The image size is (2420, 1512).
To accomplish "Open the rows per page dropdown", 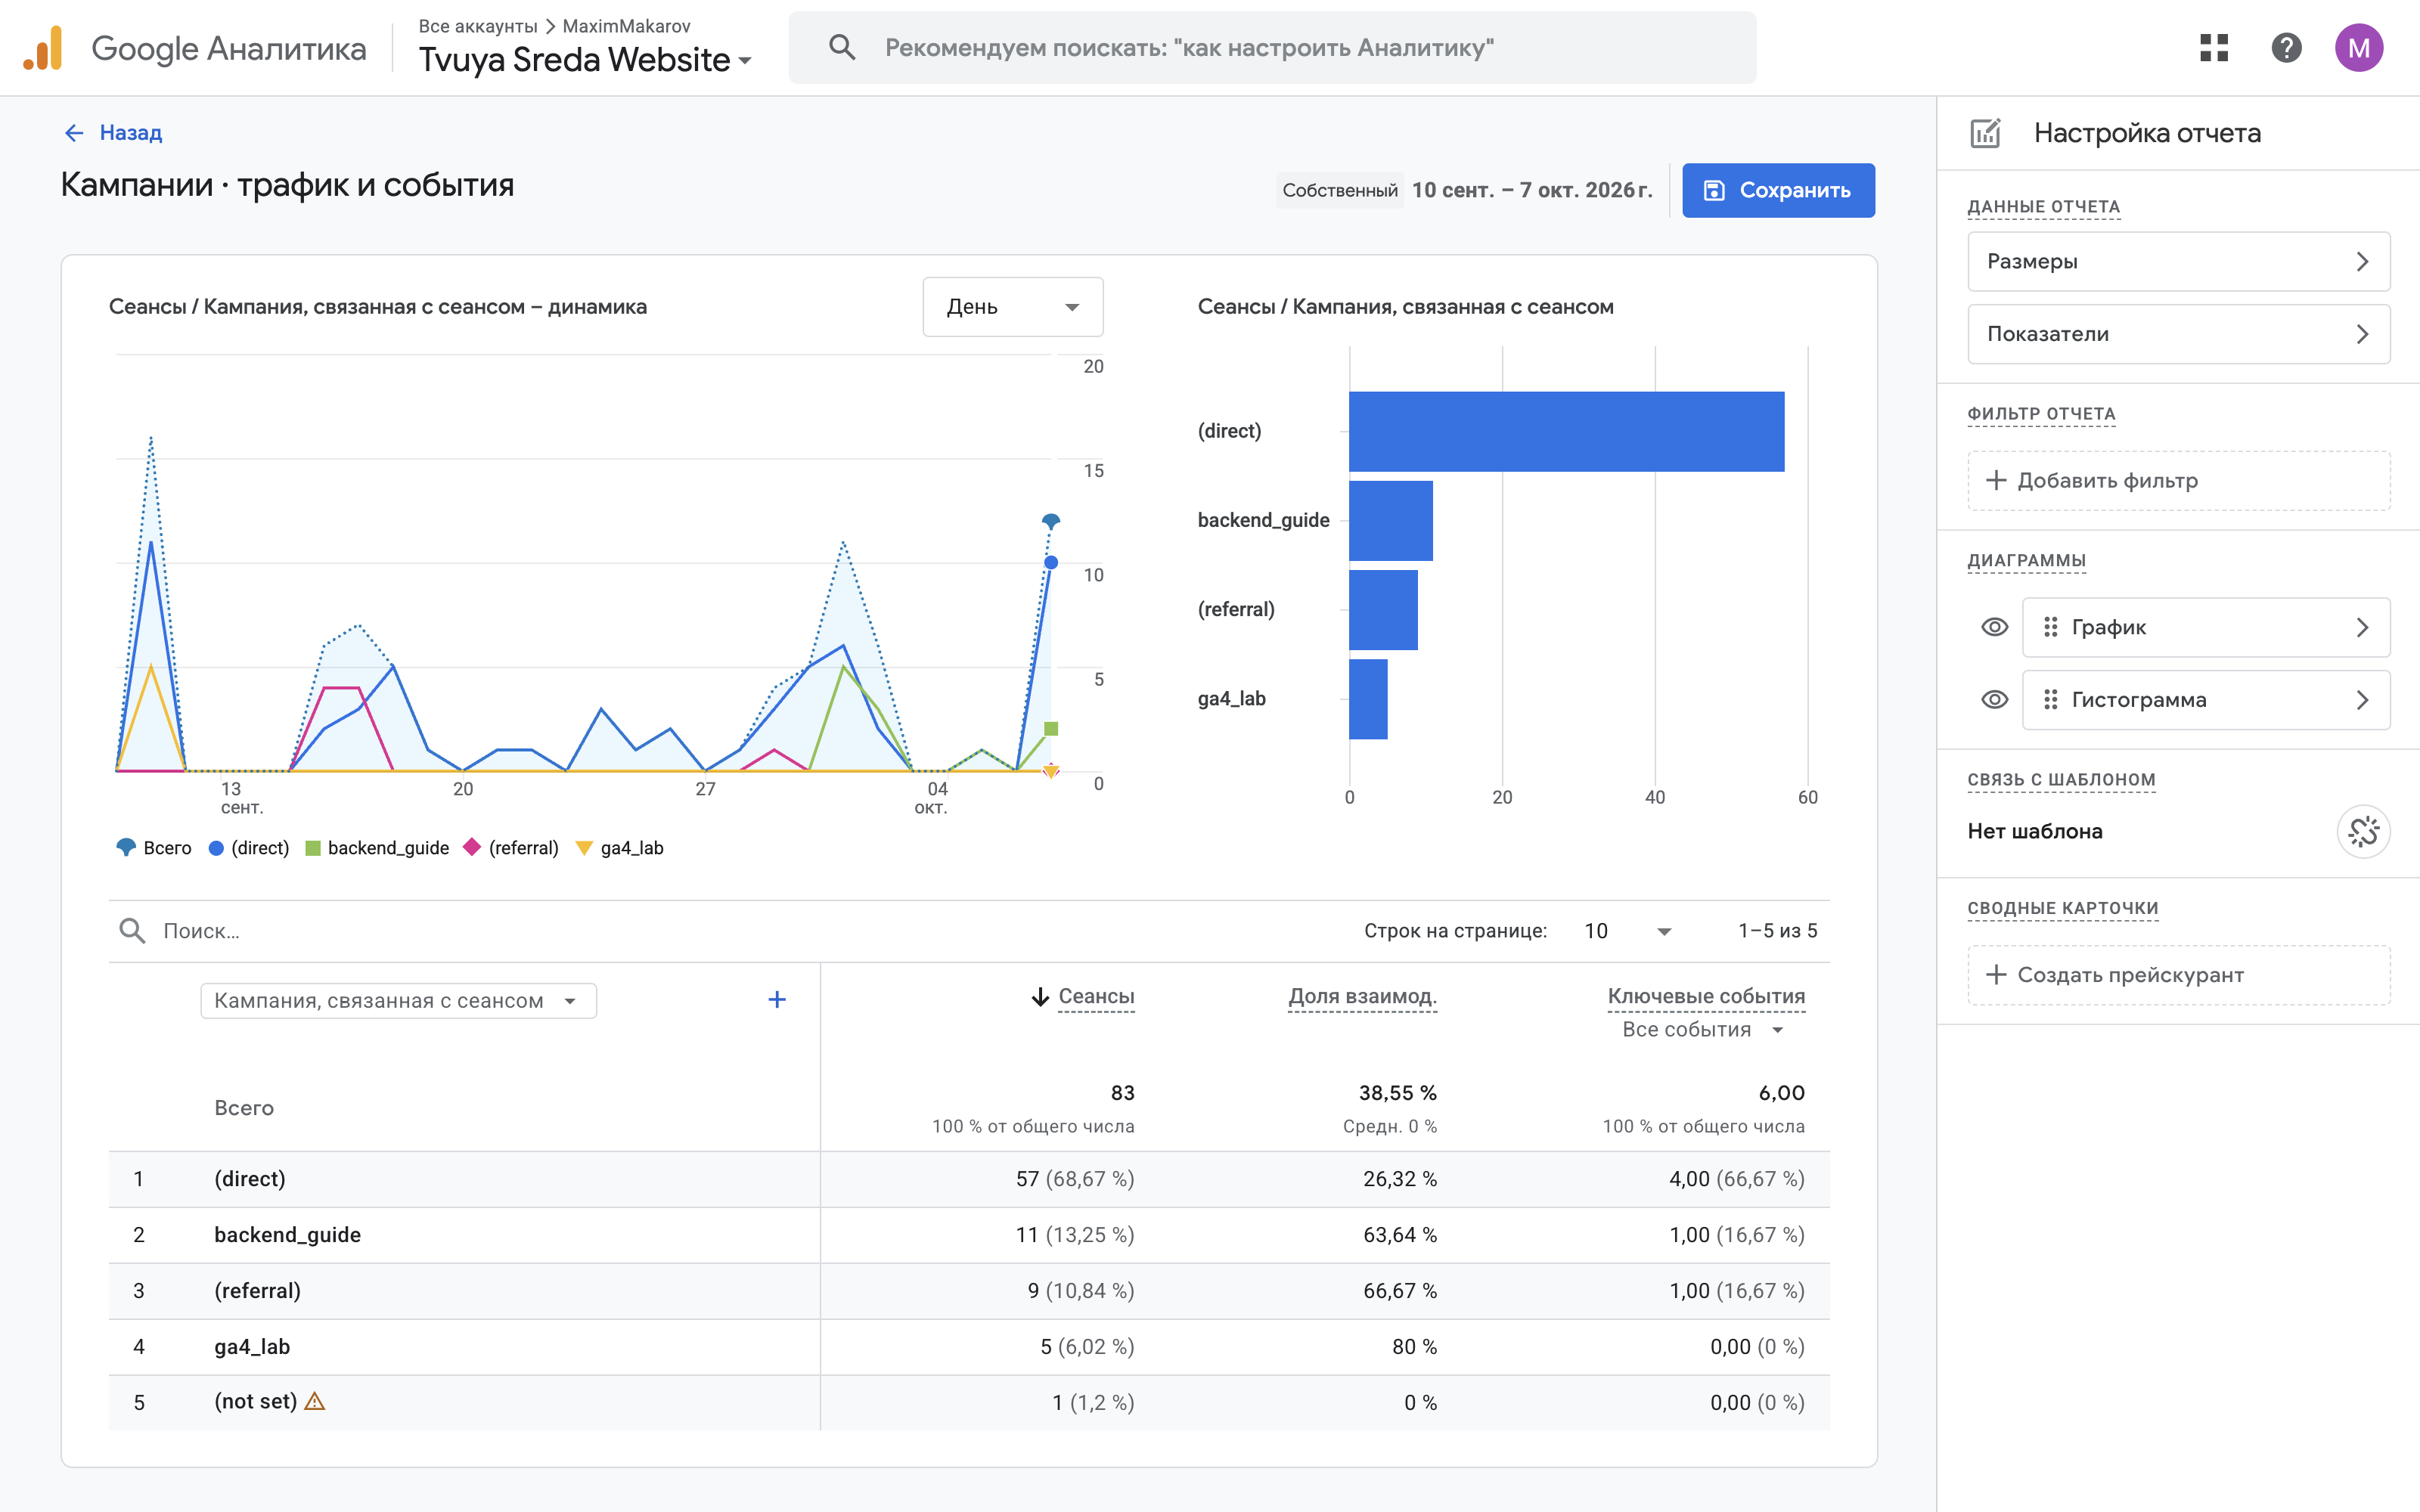I will click(1627, 931).
